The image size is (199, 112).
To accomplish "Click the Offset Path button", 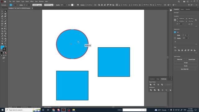I will [x=180, y=59].
